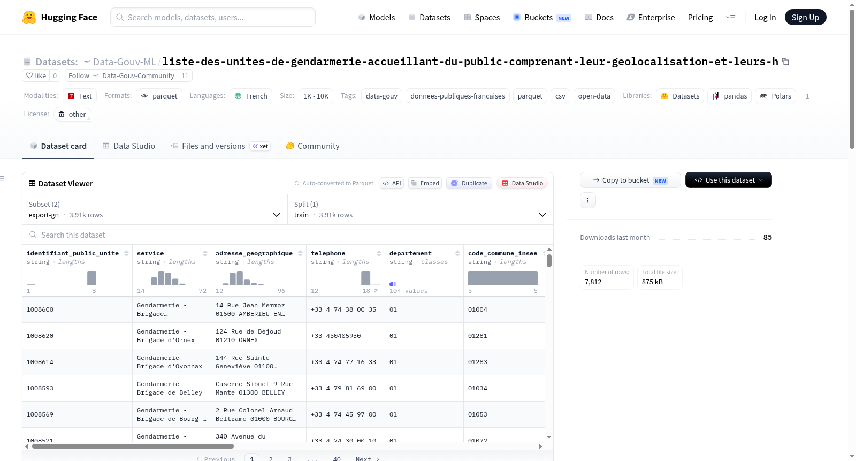This screenshot has height=461, width=856.
Task: Go to page 2 of results
Action: tap(271, 458)
